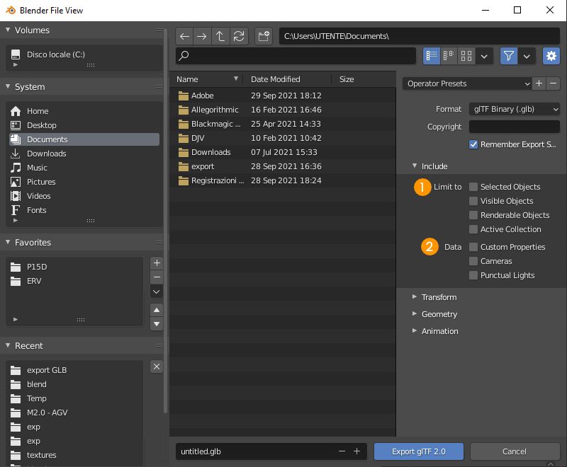Open the Operator Presets dropdown
The height and width of the screenshot is (467, 567).
click(467, 83)
